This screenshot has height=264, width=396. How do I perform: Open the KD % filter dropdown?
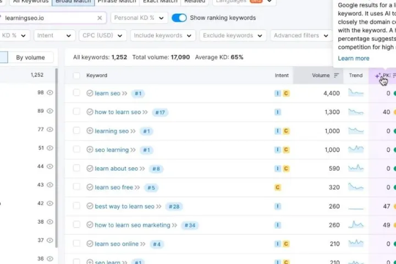14,36
